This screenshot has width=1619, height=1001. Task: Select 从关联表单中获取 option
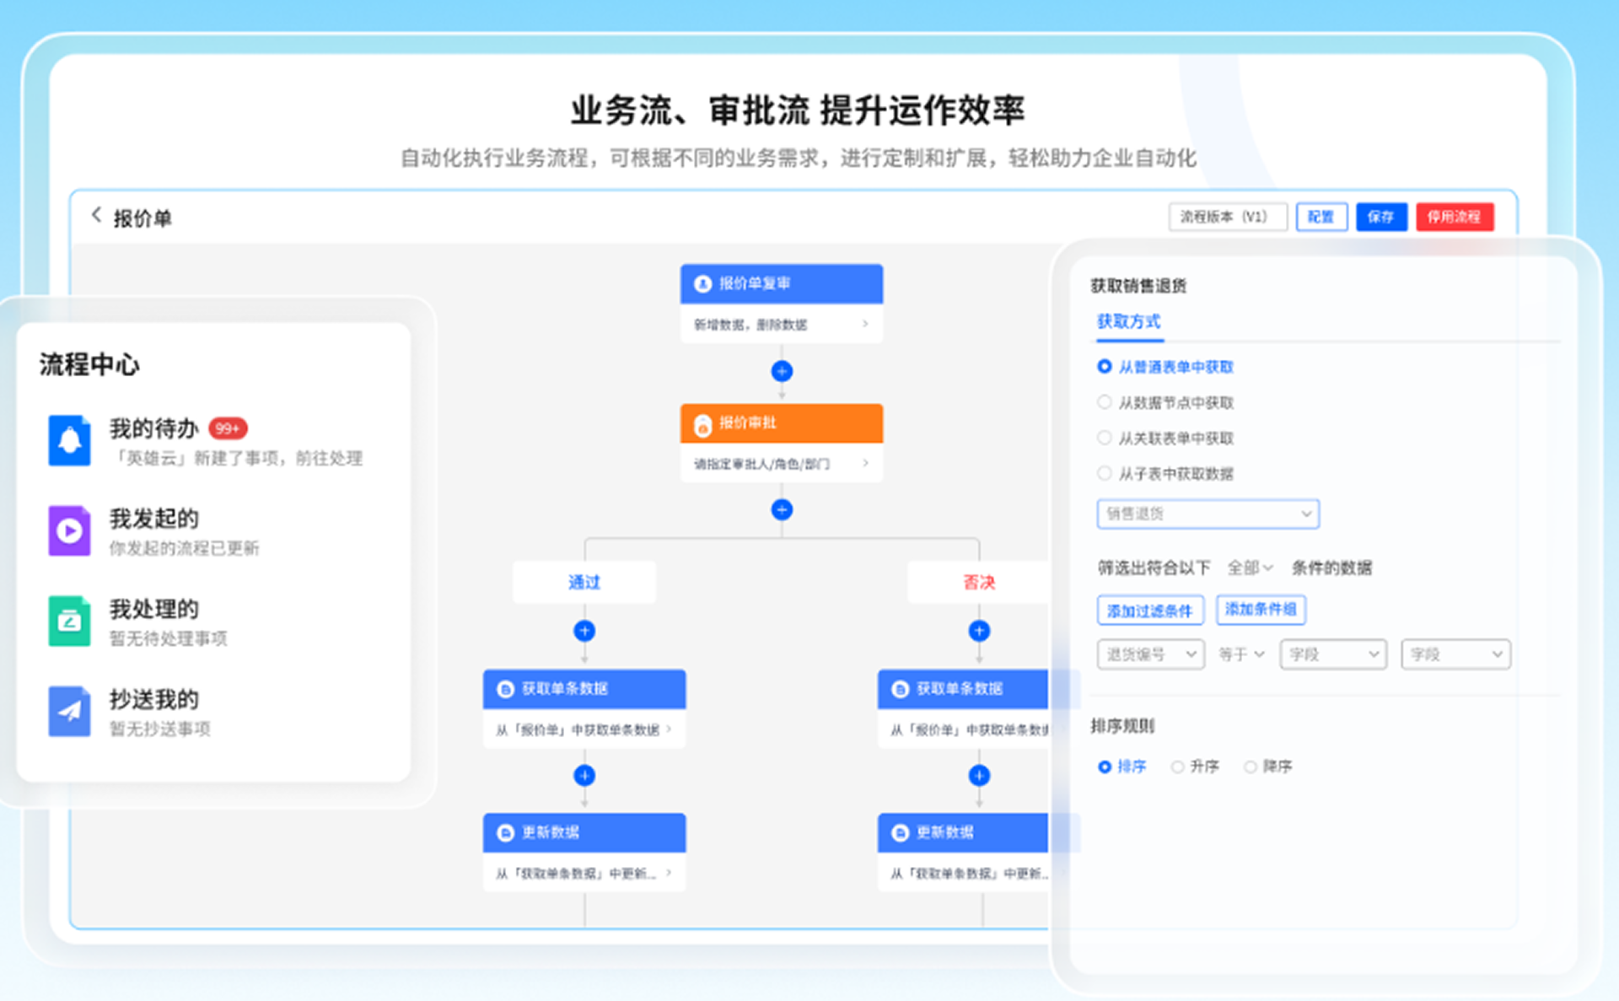(1164, 438)
